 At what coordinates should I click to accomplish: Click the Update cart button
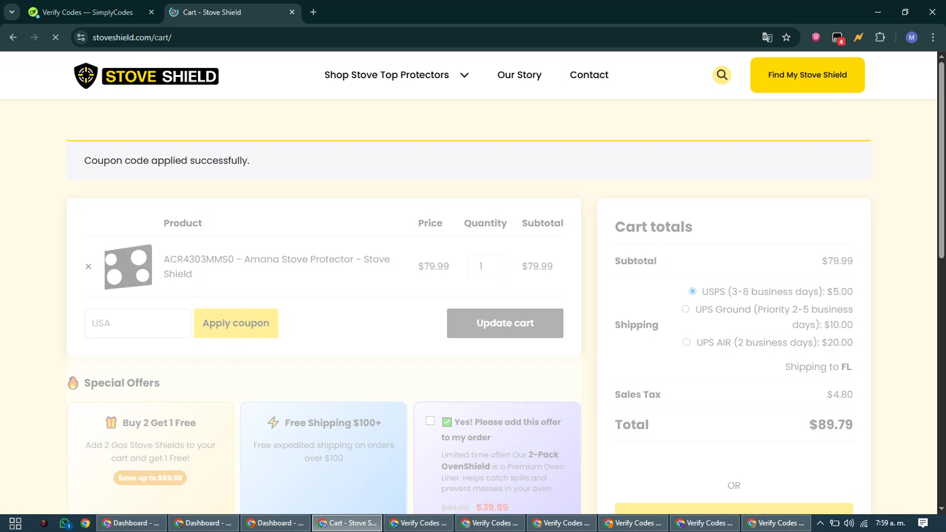[505, 323]
